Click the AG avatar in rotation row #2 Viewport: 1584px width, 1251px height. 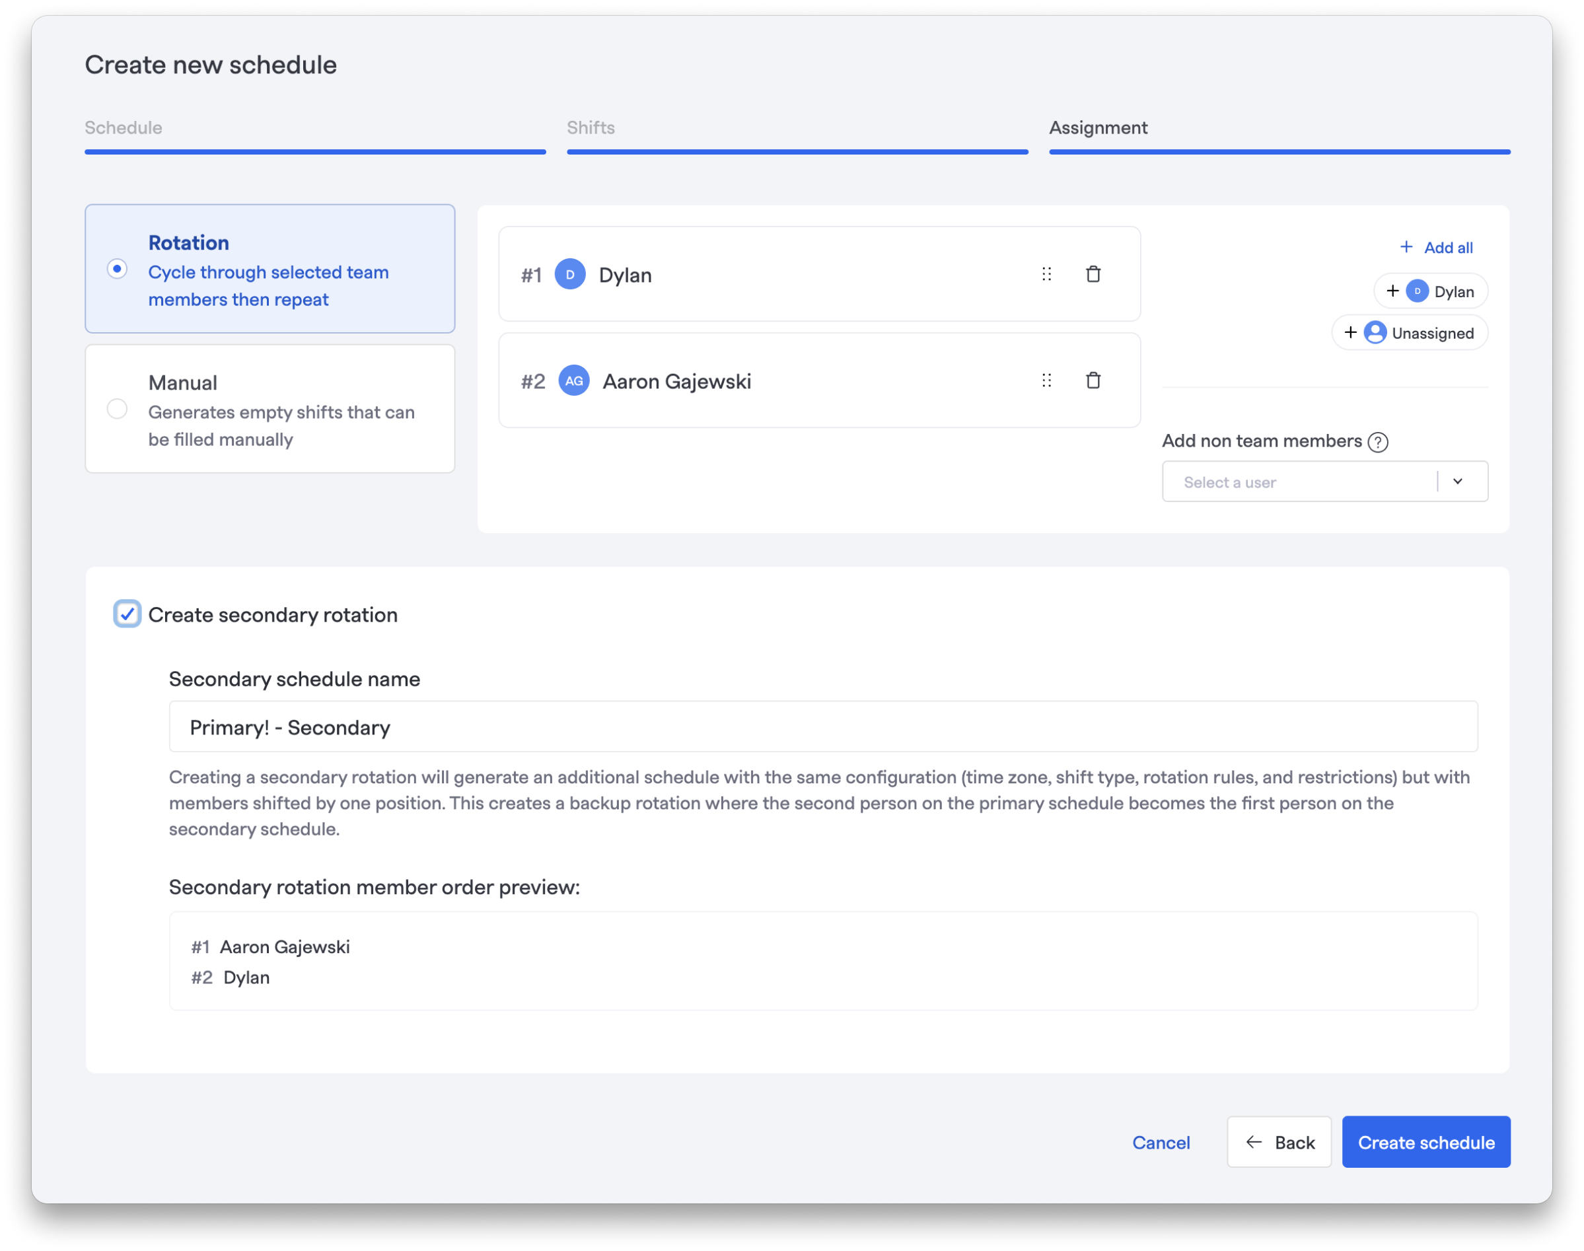pyautogui.click(x=573, y=380)
